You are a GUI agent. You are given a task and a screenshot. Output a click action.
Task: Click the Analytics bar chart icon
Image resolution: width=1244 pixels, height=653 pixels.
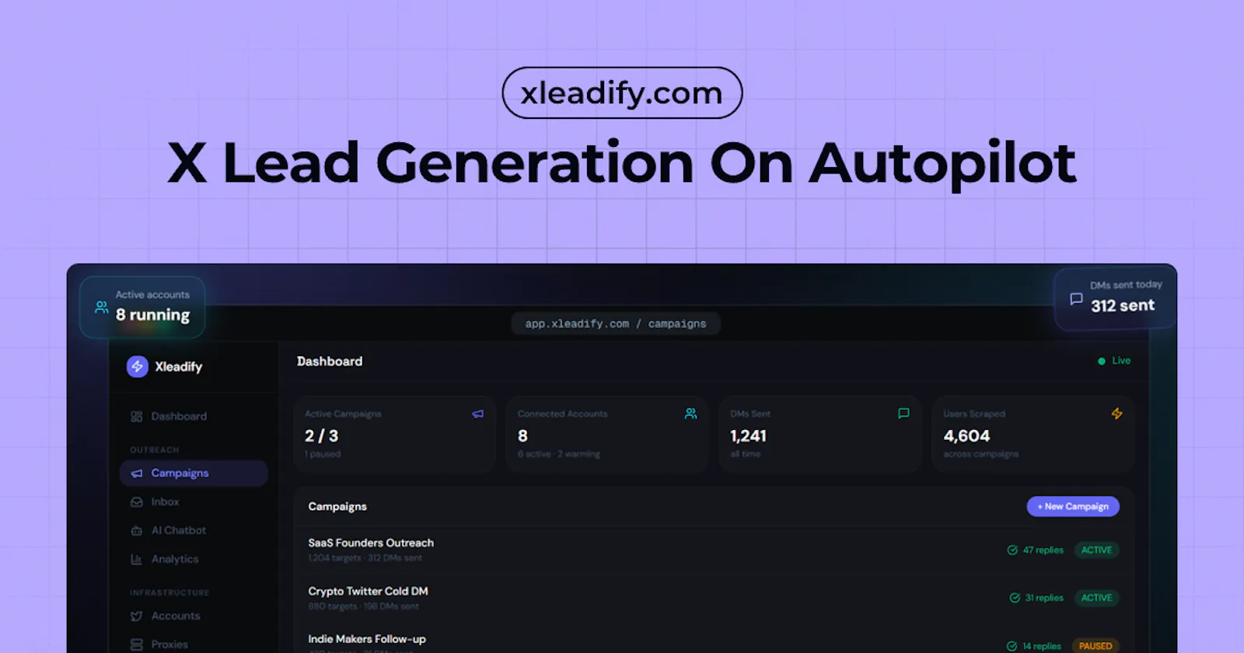click(x=137, y=559)
